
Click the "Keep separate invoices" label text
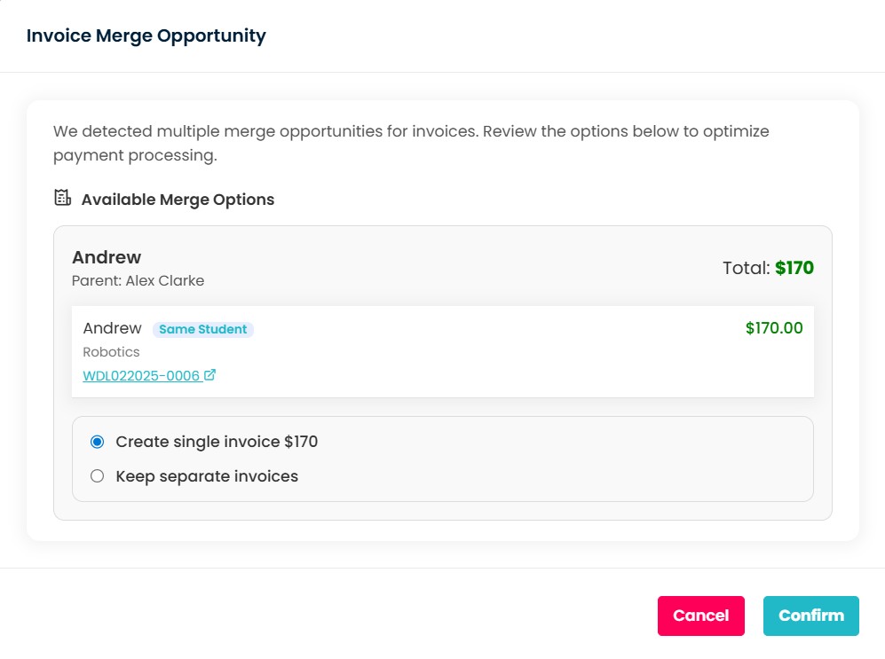point(207,476)
